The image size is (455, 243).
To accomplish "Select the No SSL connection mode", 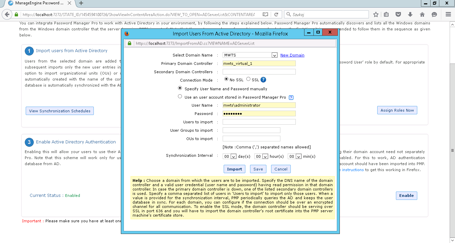I will click(227, 79).
